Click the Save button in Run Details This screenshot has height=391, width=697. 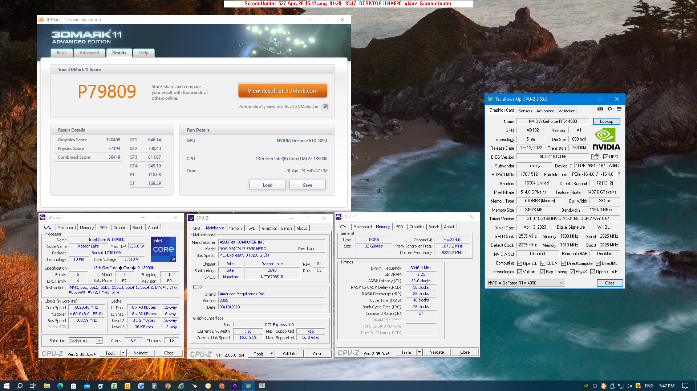(307, 185)
